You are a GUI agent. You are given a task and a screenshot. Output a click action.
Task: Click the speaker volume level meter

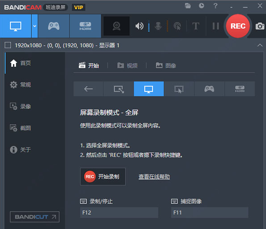(149, 26)
